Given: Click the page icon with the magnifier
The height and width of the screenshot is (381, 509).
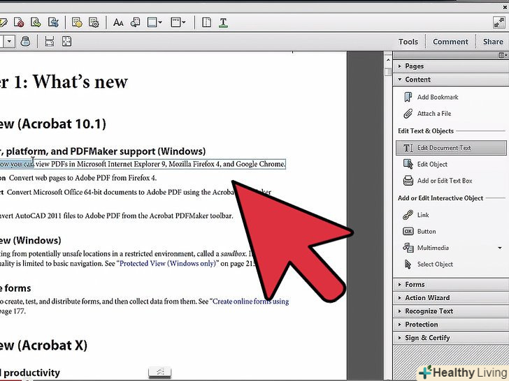Looking at the screenshot, I should coord(135,22).
